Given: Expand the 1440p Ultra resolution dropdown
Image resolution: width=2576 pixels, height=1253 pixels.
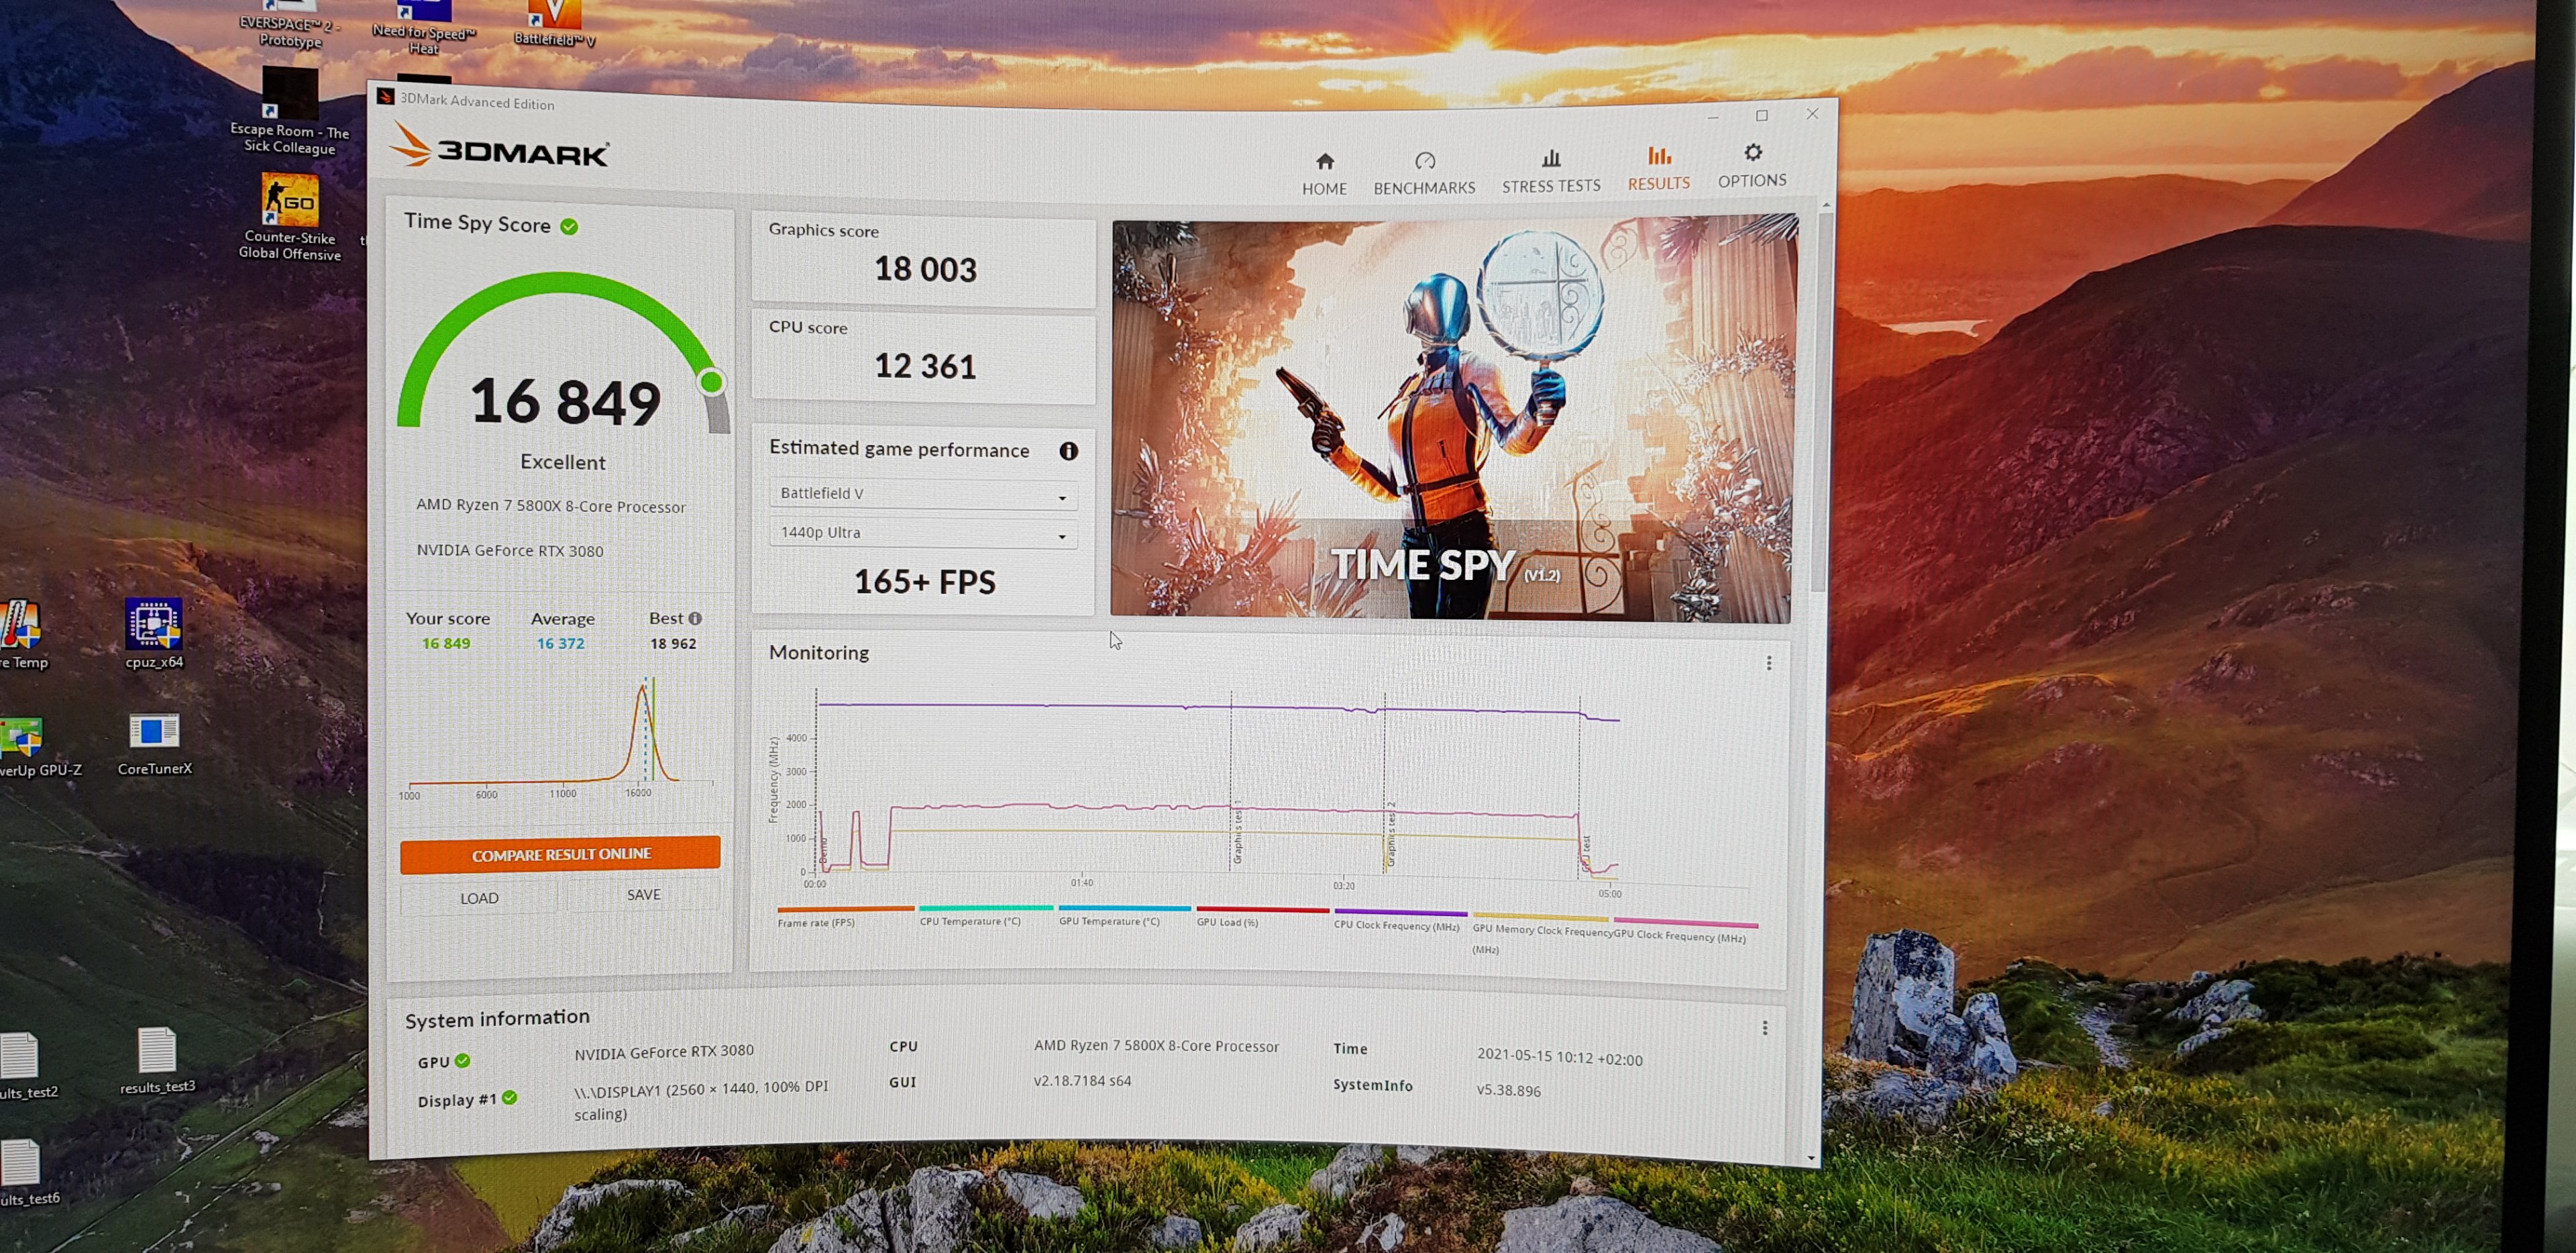Looking at the screenshot, I should click(x=922, y=534).
